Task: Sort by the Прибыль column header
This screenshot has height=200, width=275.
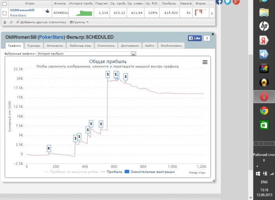Action: pyautogui.click(x=169, y=3)
